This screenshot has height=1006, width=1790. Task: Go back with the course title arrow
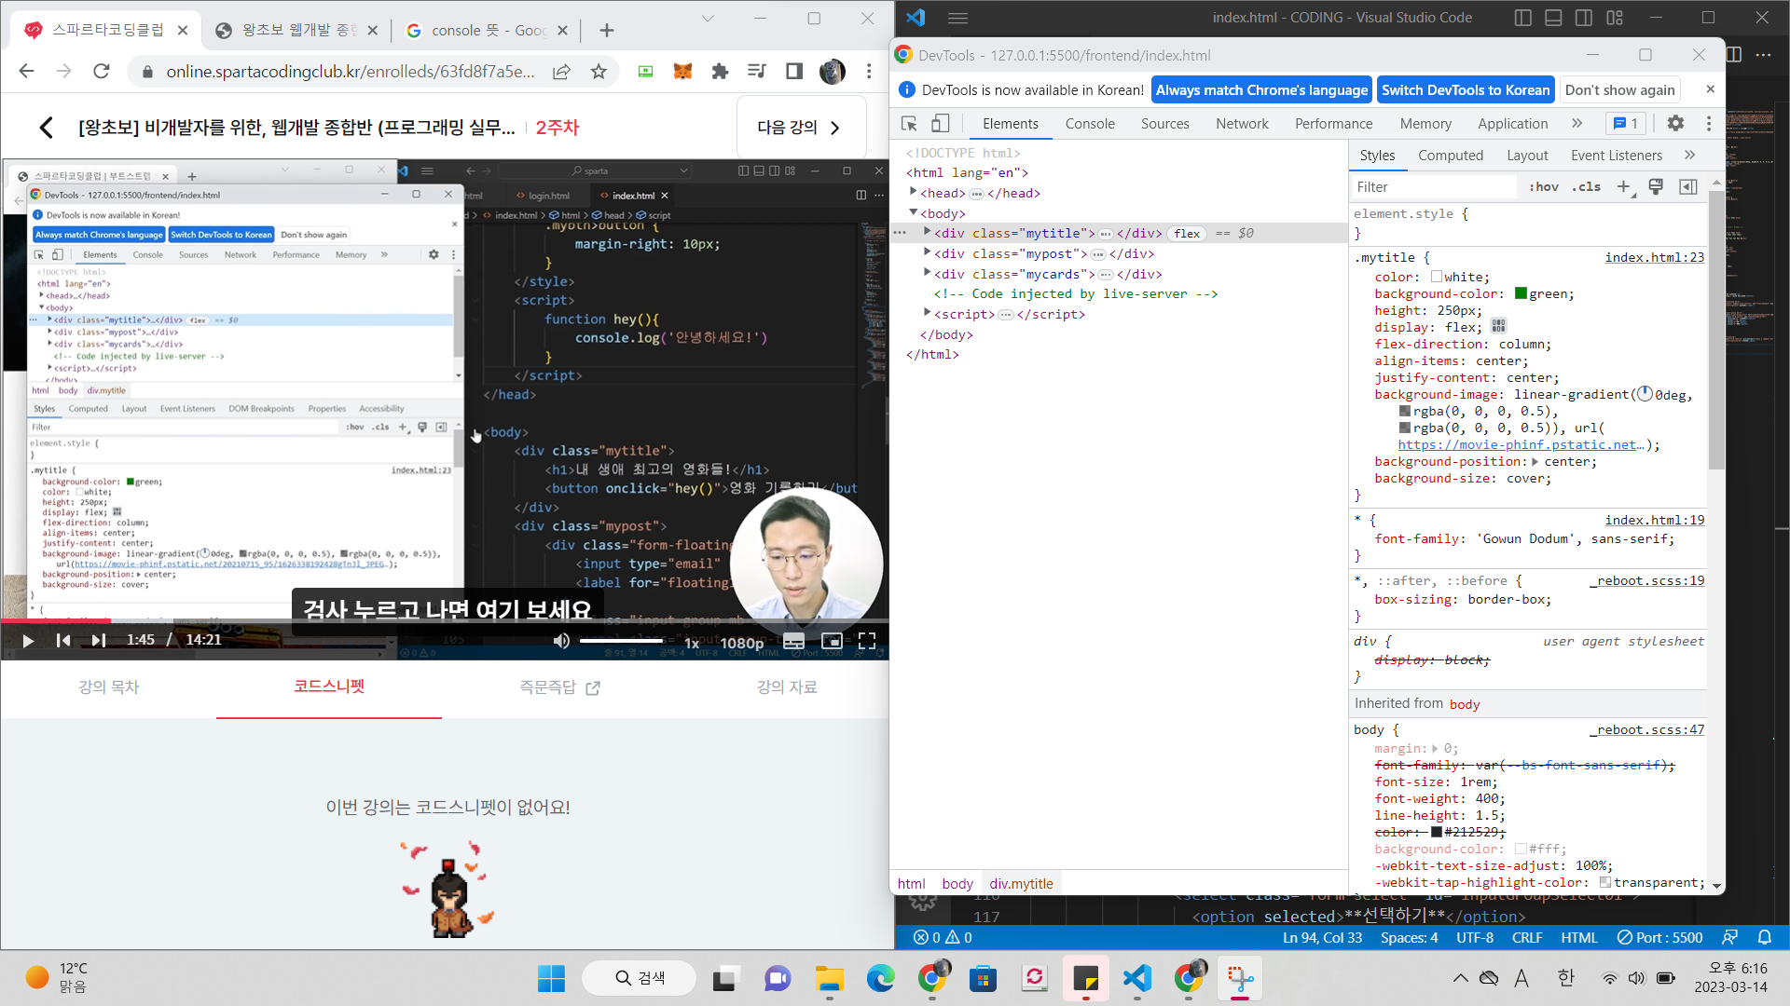[46, 128]
